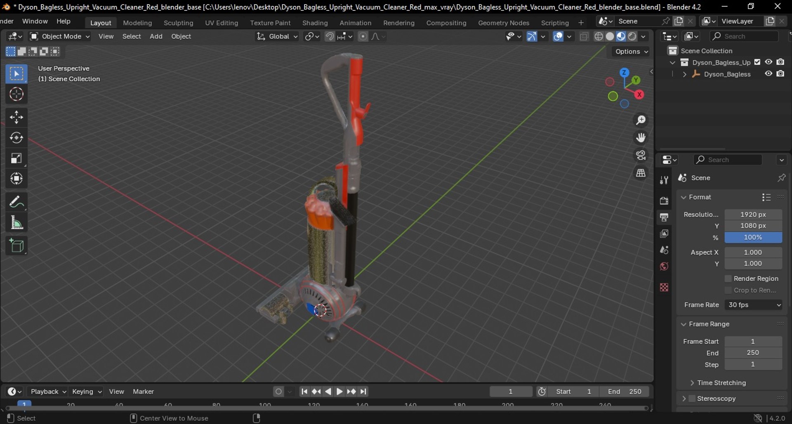This screenshot has width=792, height=424.
Task: Click the viewport zoom magnifier icon
Action: coord(641,120)
